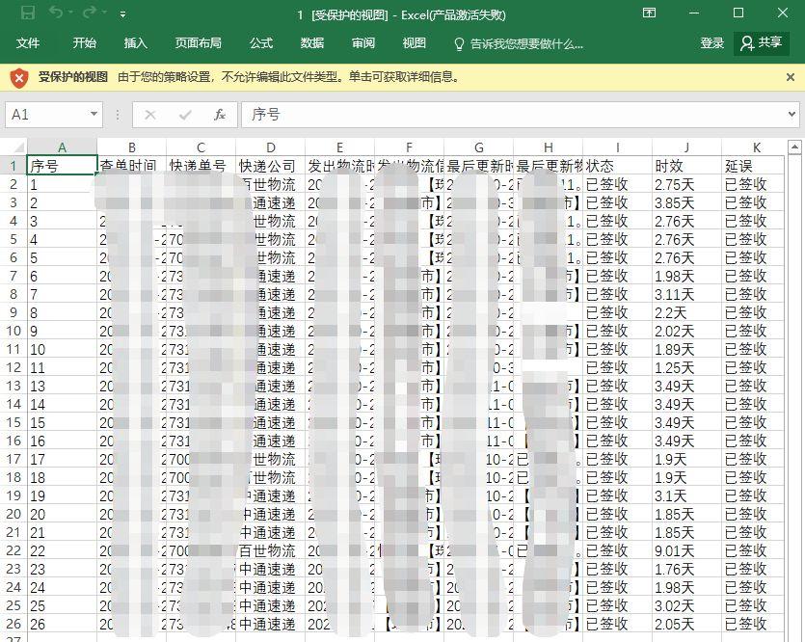805x642 pixels.
Task: Click the 状态 header cell
Action: click(618, 166)
